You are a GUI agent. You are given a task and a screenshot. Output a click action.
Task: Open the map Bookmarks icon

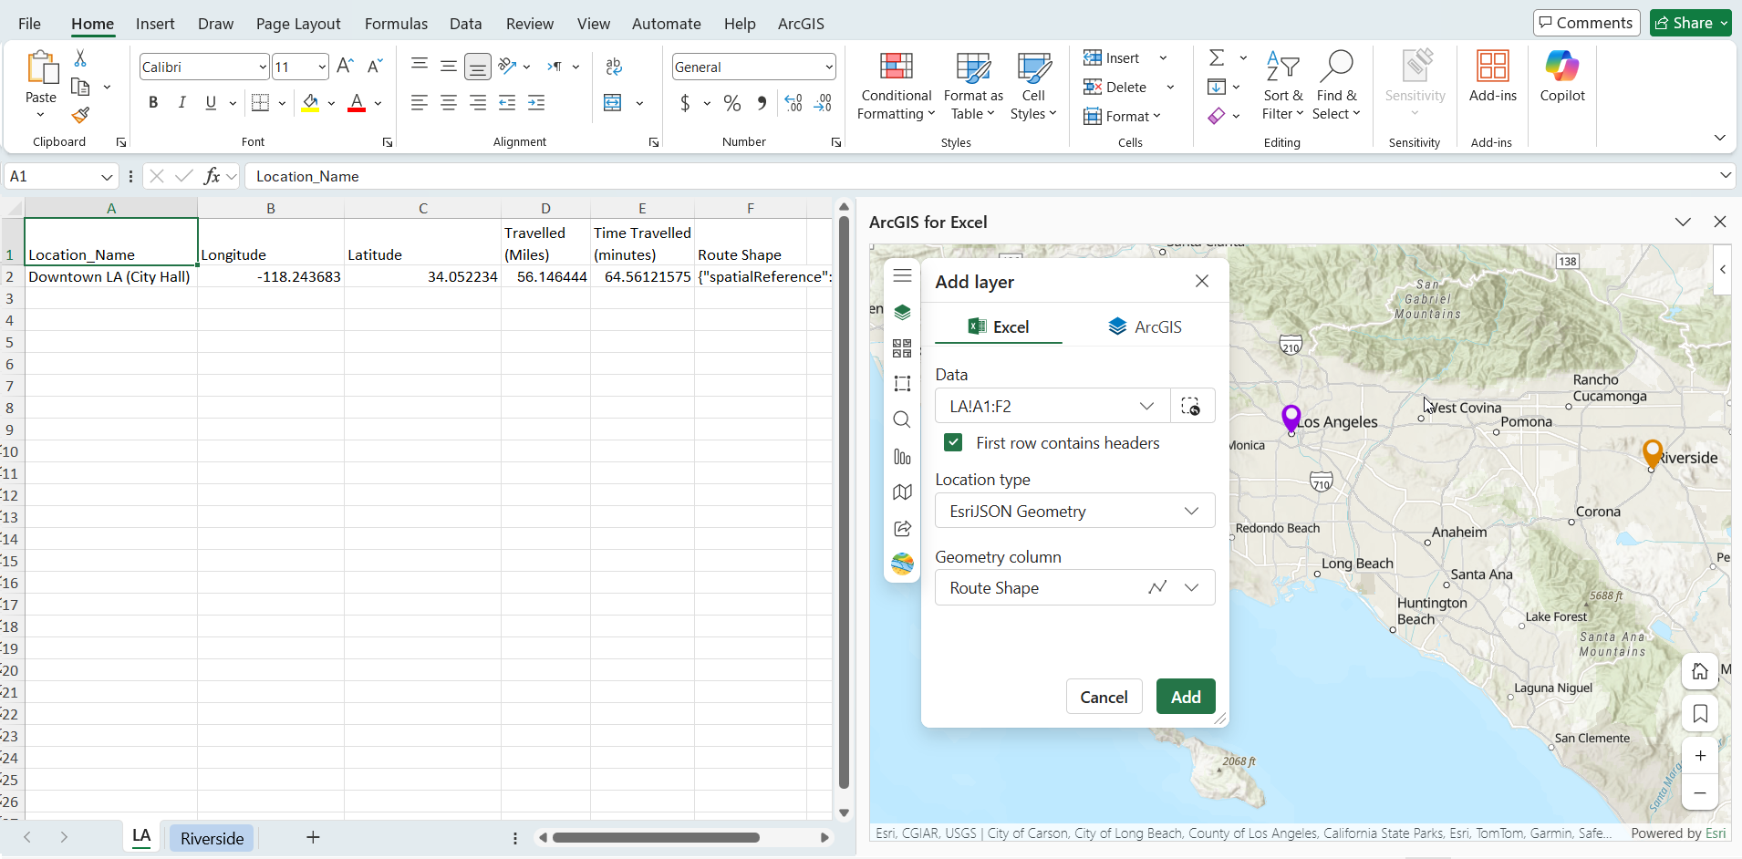point(1700,714)
